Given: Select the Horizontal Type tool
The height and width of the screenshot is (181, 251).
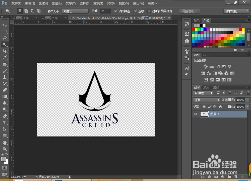Looking at the screenshot, I should point(5,123).
